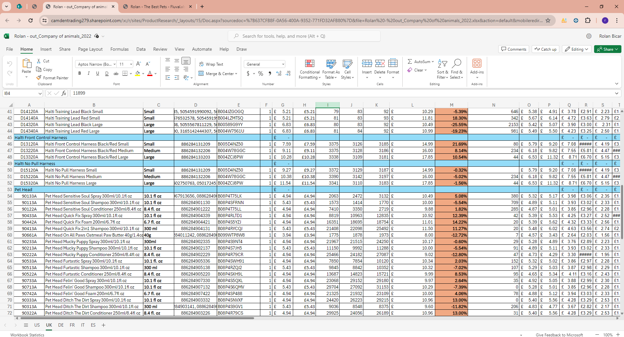624x337 pixels.
Task: Click the Add-ins icon
Action: 477,63
